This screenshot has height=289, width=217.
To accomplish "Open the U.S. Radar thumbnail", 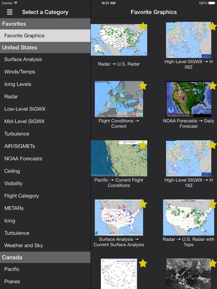I will (x=119, y=40).
